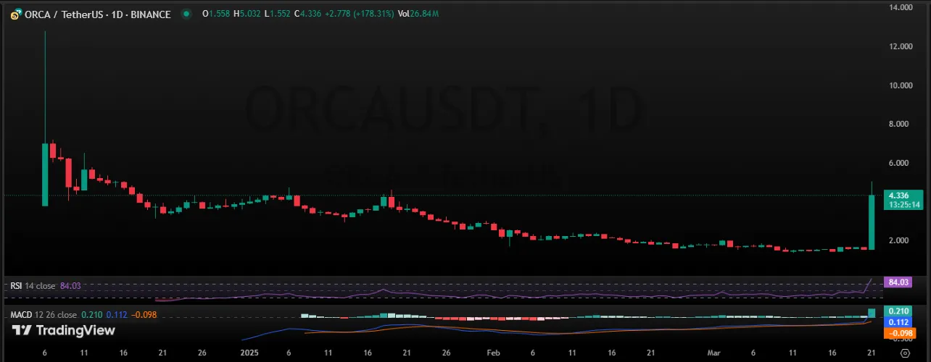
Task: Click the Mar label on the time axis
Action: [715, 353]
